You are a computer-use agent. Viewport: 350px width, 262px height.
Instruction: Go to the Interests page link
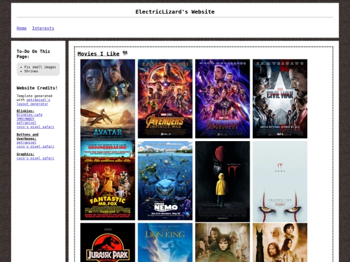pyautogui.click(x=43, y=28)
